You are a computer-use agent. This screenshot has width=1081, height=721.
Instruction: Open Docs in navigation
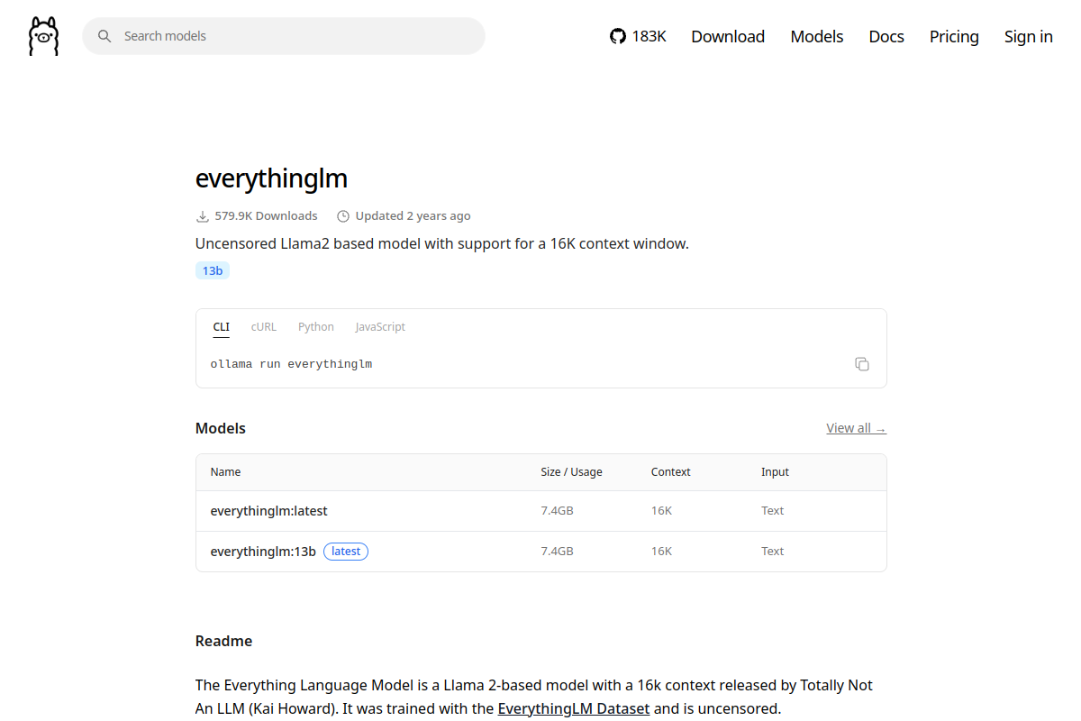pyautogui.click(x=886, y=36)
